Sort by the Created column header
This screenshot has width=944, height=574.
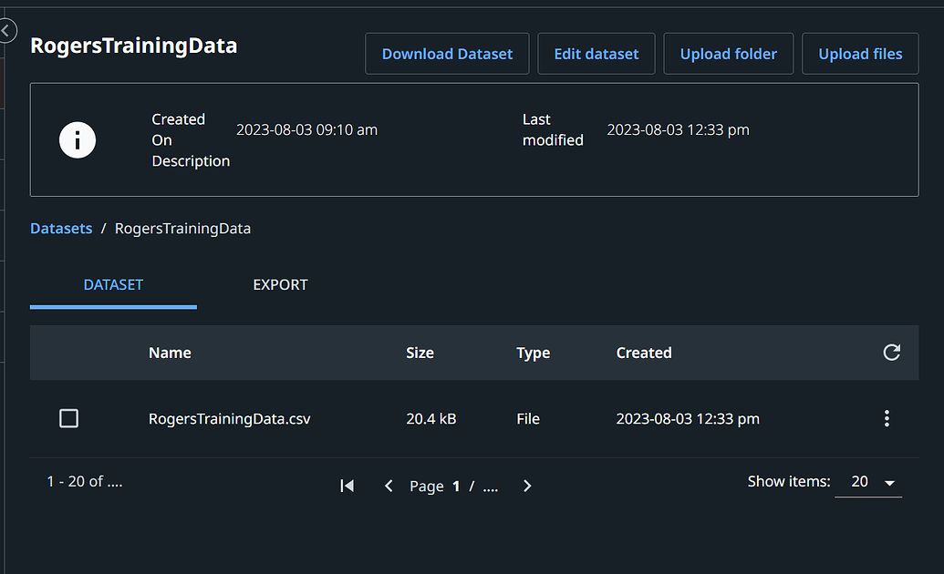pyautogui.click(x=644, y=353)
